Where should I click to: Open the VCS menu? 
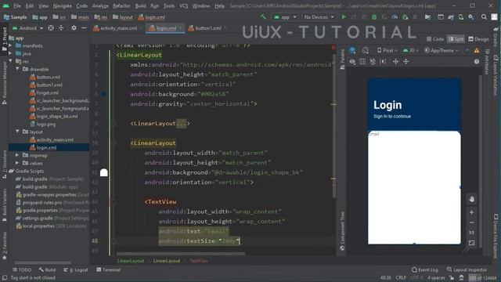[183, 5]
